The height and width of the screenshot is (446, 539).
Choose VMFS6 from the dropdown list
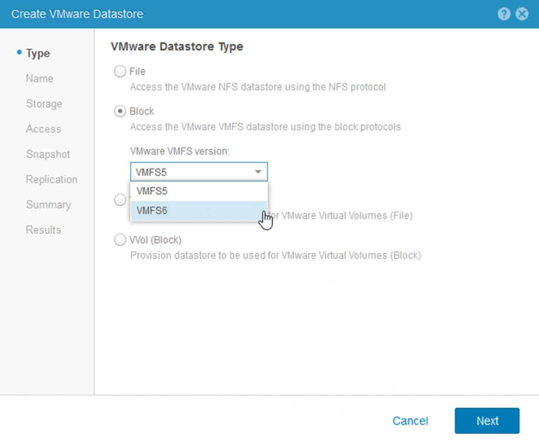tap(199, 210)
